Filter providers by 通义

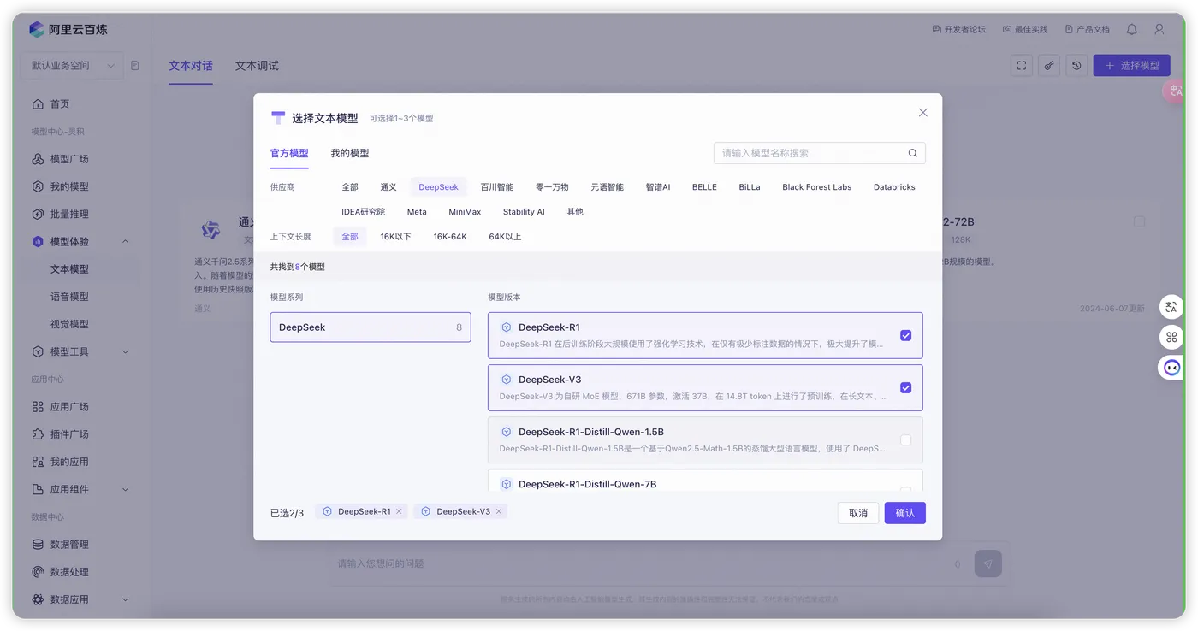pos(388,187)
